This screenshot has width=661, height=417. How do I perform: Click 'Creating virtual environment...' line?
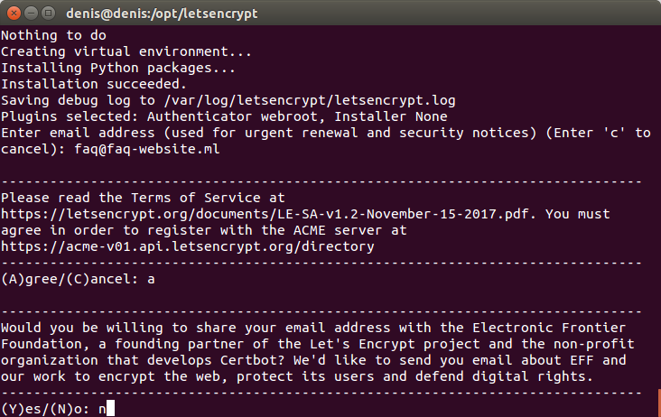tap(126, 51)
